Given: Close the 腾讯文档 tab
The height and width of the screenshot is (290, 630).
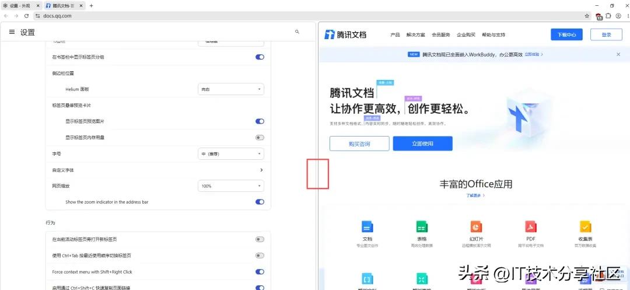Looking at the screenshot, I should coord(82,6).
